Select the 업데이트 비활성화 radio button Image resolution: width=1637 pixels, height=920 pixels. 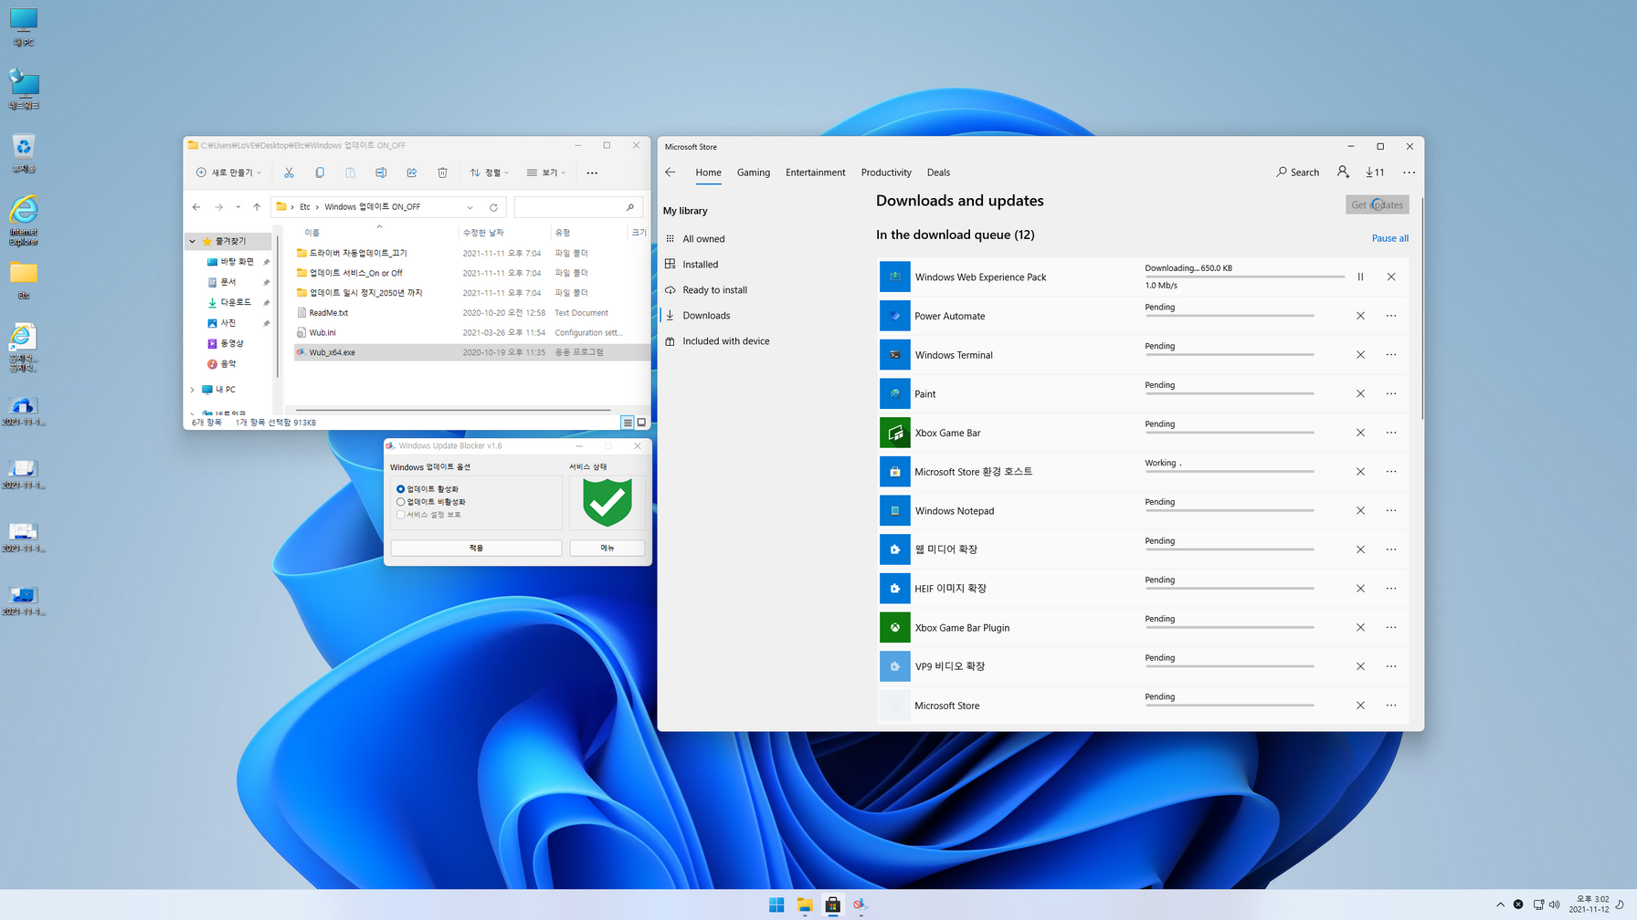[x=400, y=502]
